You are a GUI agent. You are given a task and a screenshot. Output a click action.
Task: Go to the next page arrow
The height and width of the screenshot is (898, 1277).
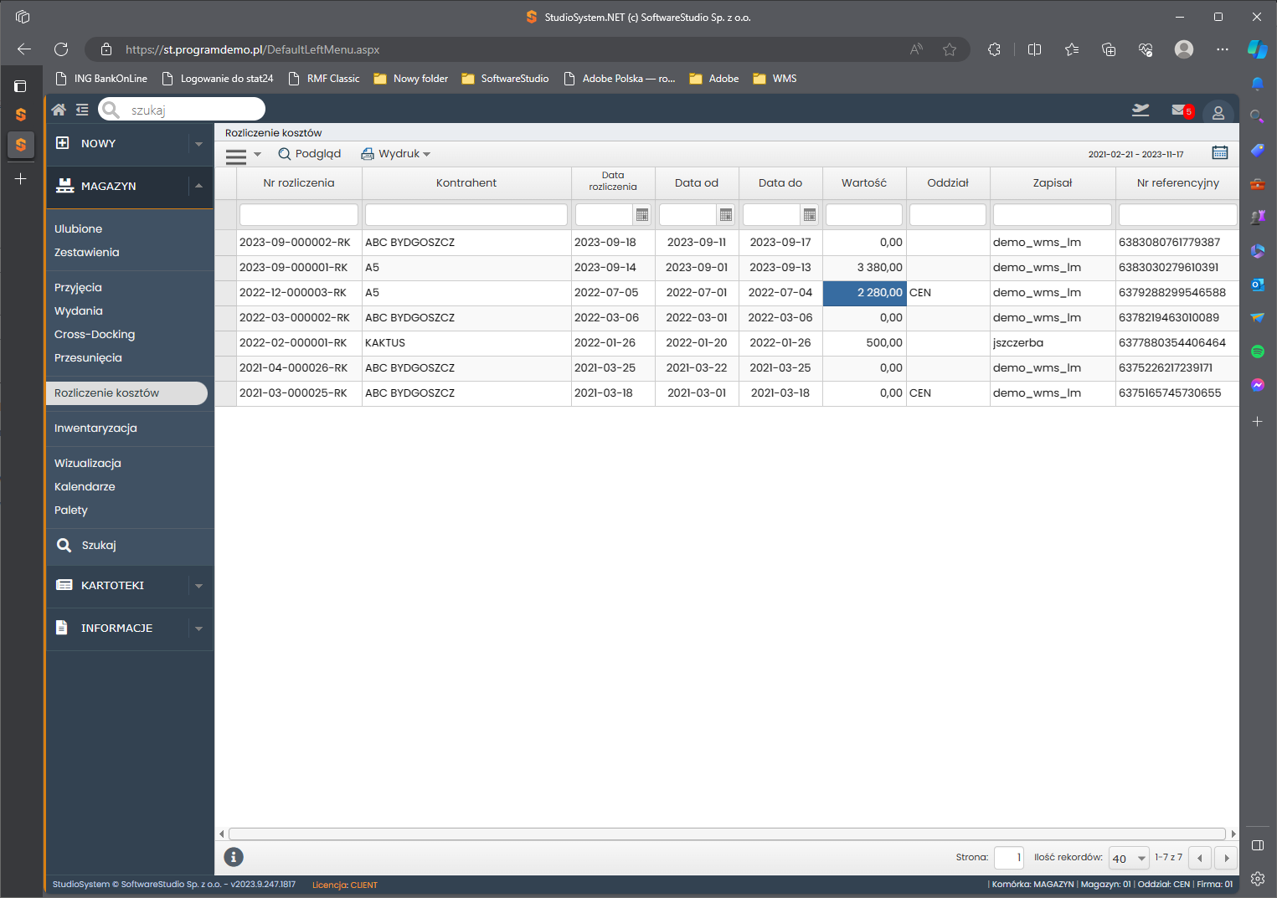[1227, 858]
